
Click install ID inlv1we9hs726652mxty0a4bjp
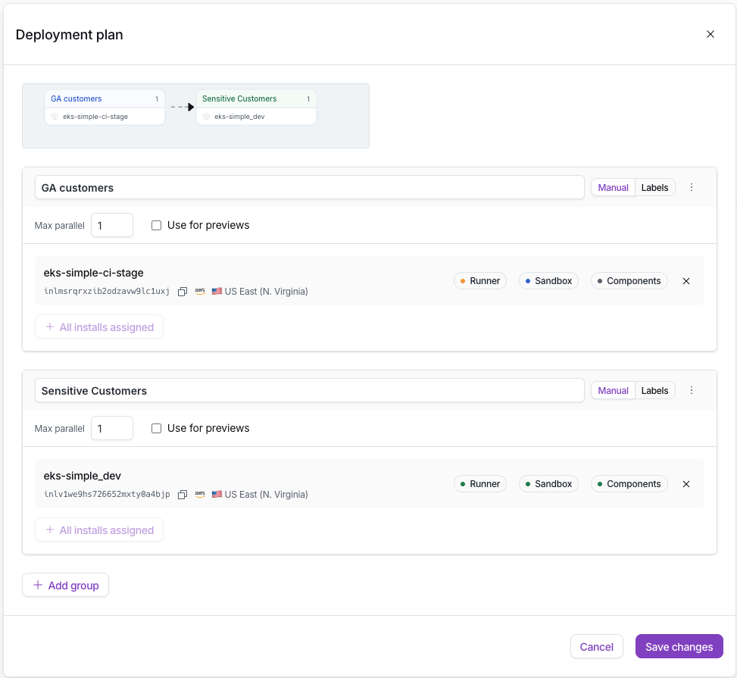click(107, 494)
